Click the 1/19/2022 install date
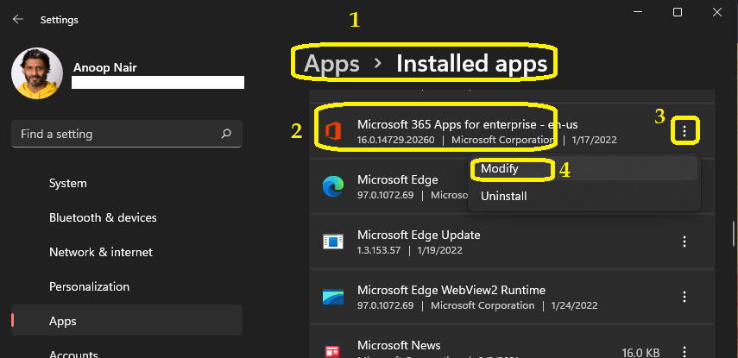 coord(440,250)
